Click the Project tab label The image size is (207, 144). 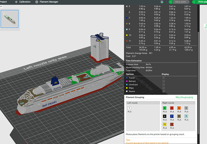tap(3, 2)
